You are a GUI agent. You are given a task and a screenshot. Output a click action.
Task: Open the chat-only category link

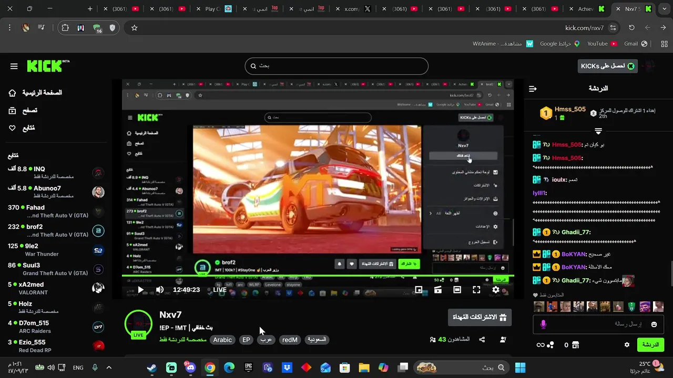click(182, 340)
